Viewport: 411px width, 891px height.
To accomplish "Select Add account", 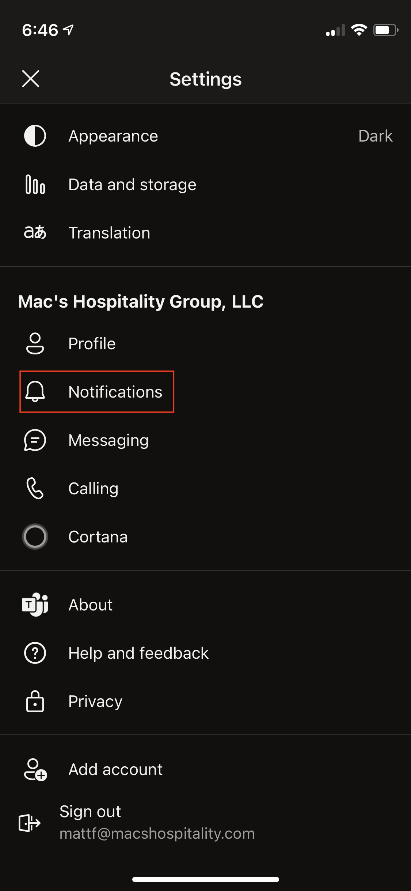I will (205, 769).
